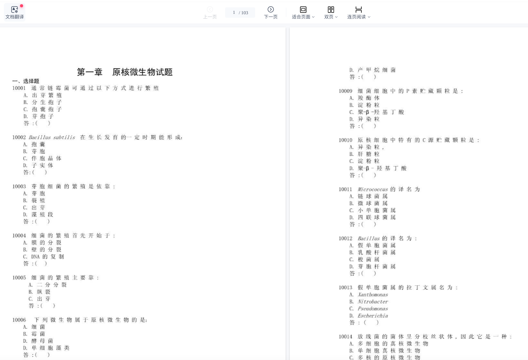The height and width of the screenshot is (360, 528).
Task: Click the 下一页 next page arrow icon
Action: 271,9
